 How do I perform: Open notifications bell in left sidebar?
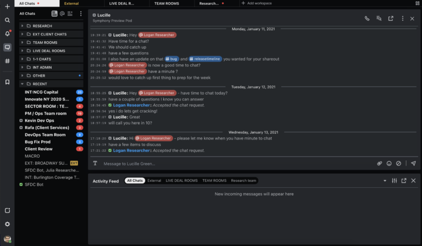pyautogui.click(x=7, y=33)
